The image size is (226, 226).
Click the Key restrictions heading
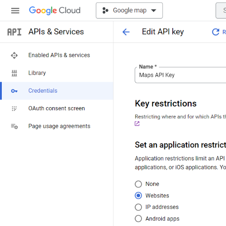point(166,104)
